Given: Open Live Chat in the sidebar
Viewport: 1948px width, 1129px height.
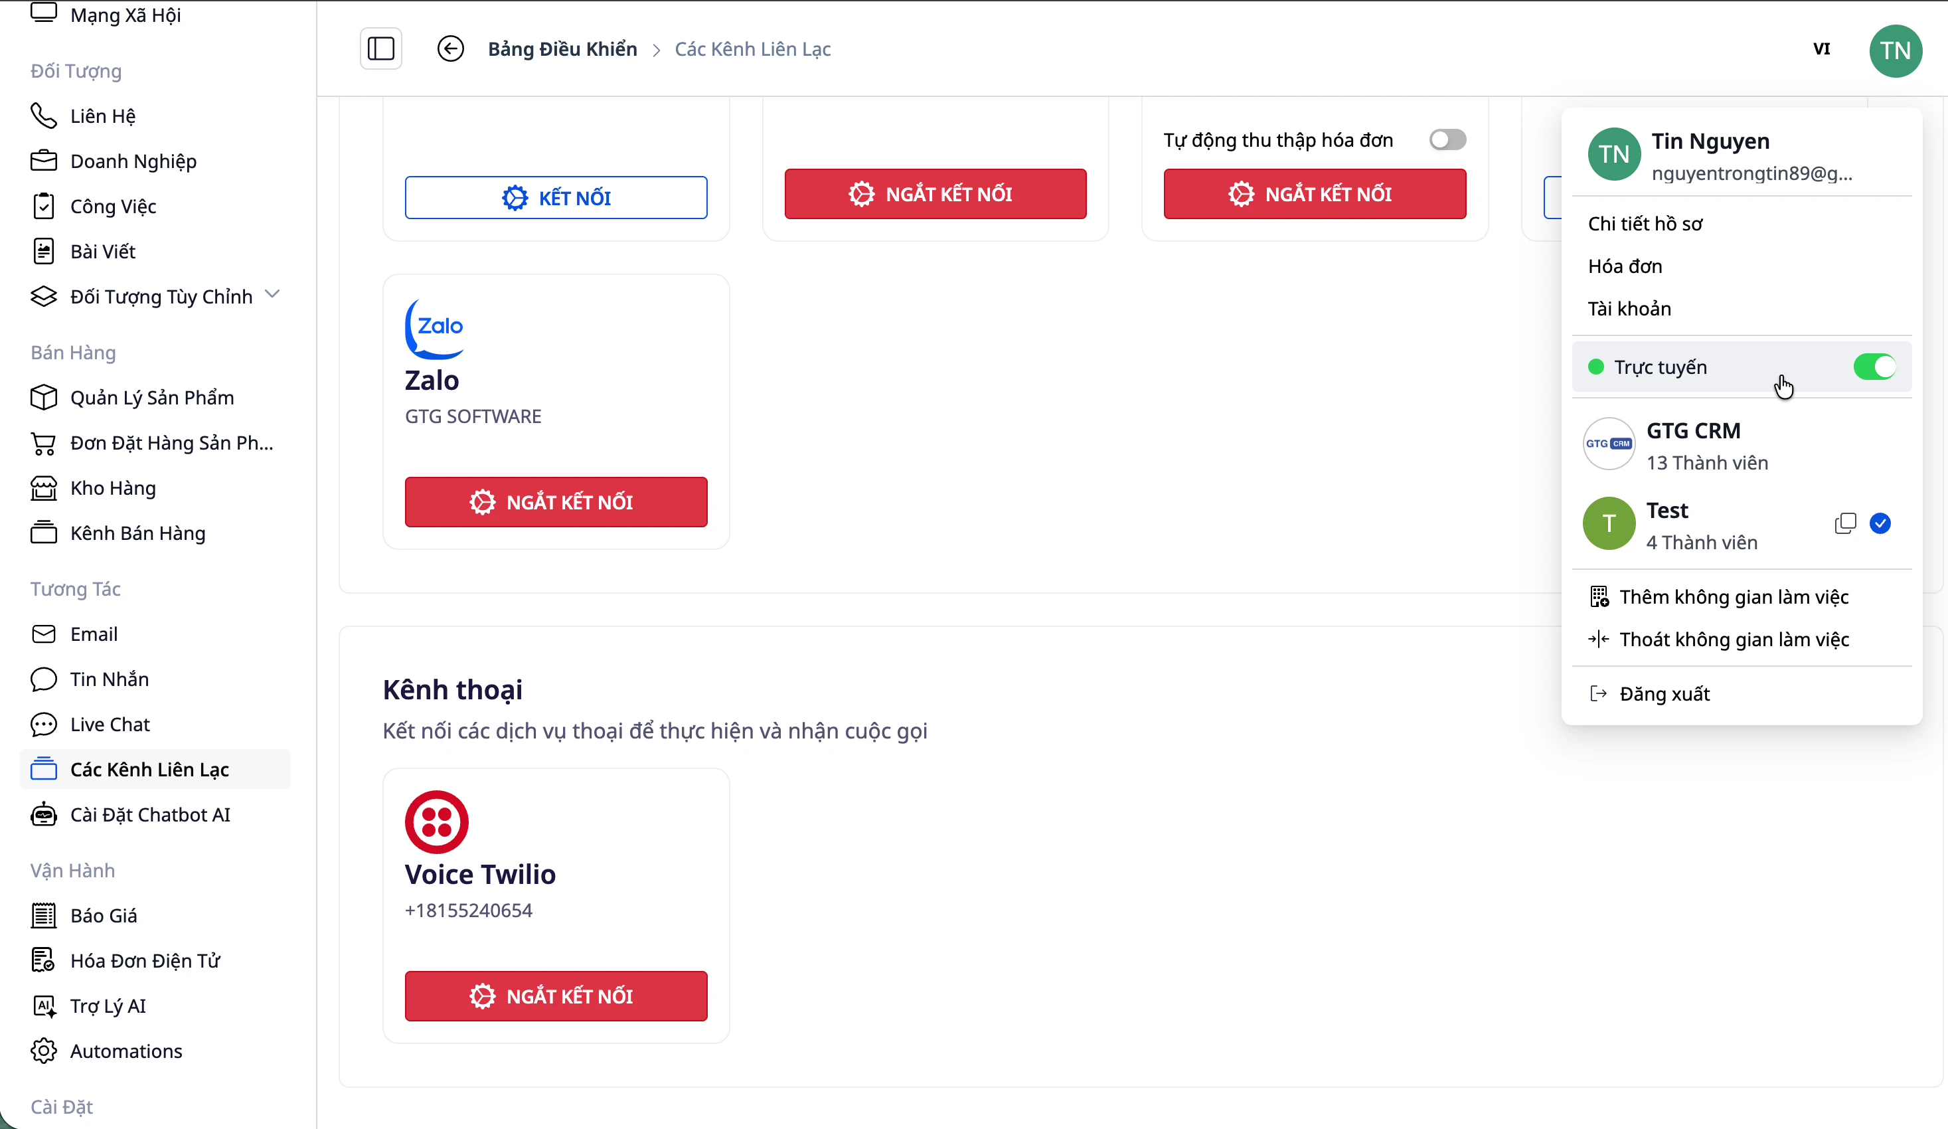Looking at the screenshot, I should click(x=110, y=724).
